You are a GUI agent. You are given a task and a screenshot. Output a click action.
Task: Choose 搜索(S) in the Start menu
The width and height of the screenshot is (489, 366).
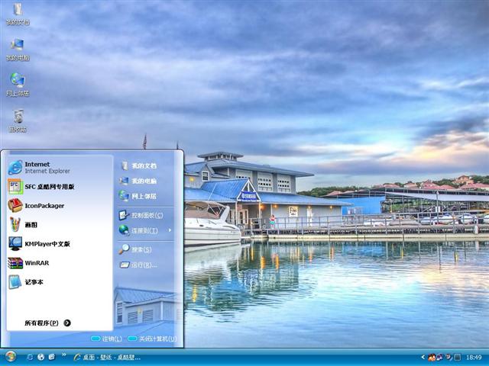[141, 249]
